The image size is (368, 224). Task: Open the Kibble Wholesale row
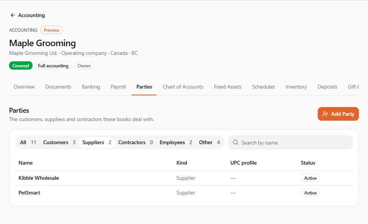[184, 178]
